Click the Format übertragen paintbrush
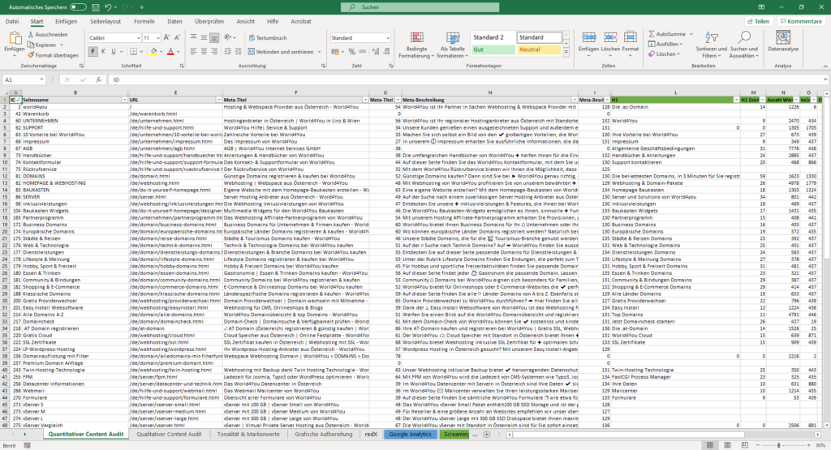831x450 pixels. pyautogui.click(x=53, y=55)
